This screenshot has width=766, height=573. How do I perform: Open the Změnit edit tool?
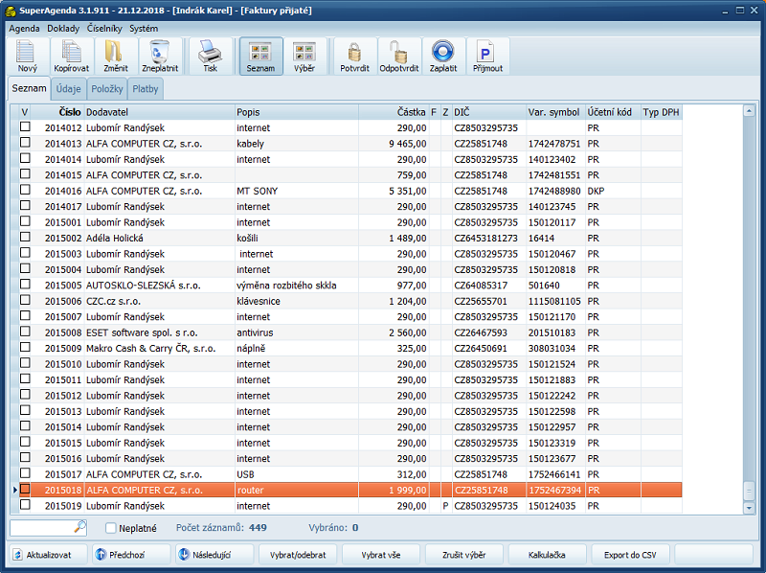(115, 57)
